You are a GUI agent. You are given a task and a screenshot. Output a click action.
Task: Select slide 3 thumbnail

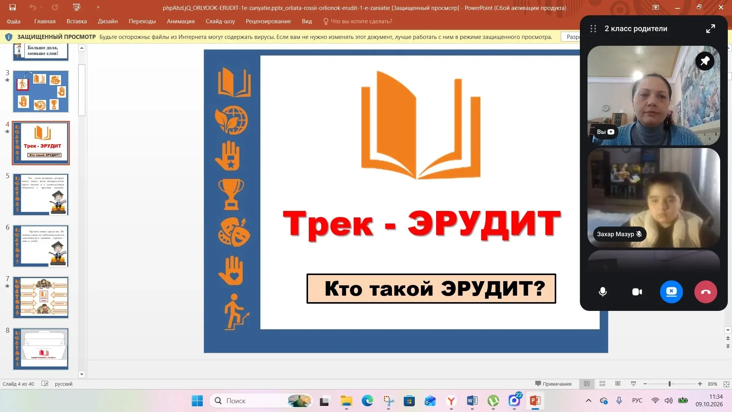(x=41, y=92)
